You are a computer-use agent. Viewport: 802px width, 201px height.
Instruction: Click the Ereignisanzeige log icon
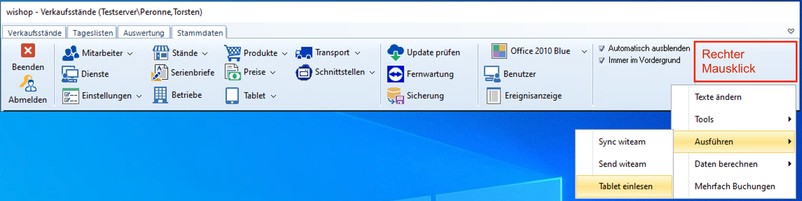pyautogui.click(x=493, y=96)
